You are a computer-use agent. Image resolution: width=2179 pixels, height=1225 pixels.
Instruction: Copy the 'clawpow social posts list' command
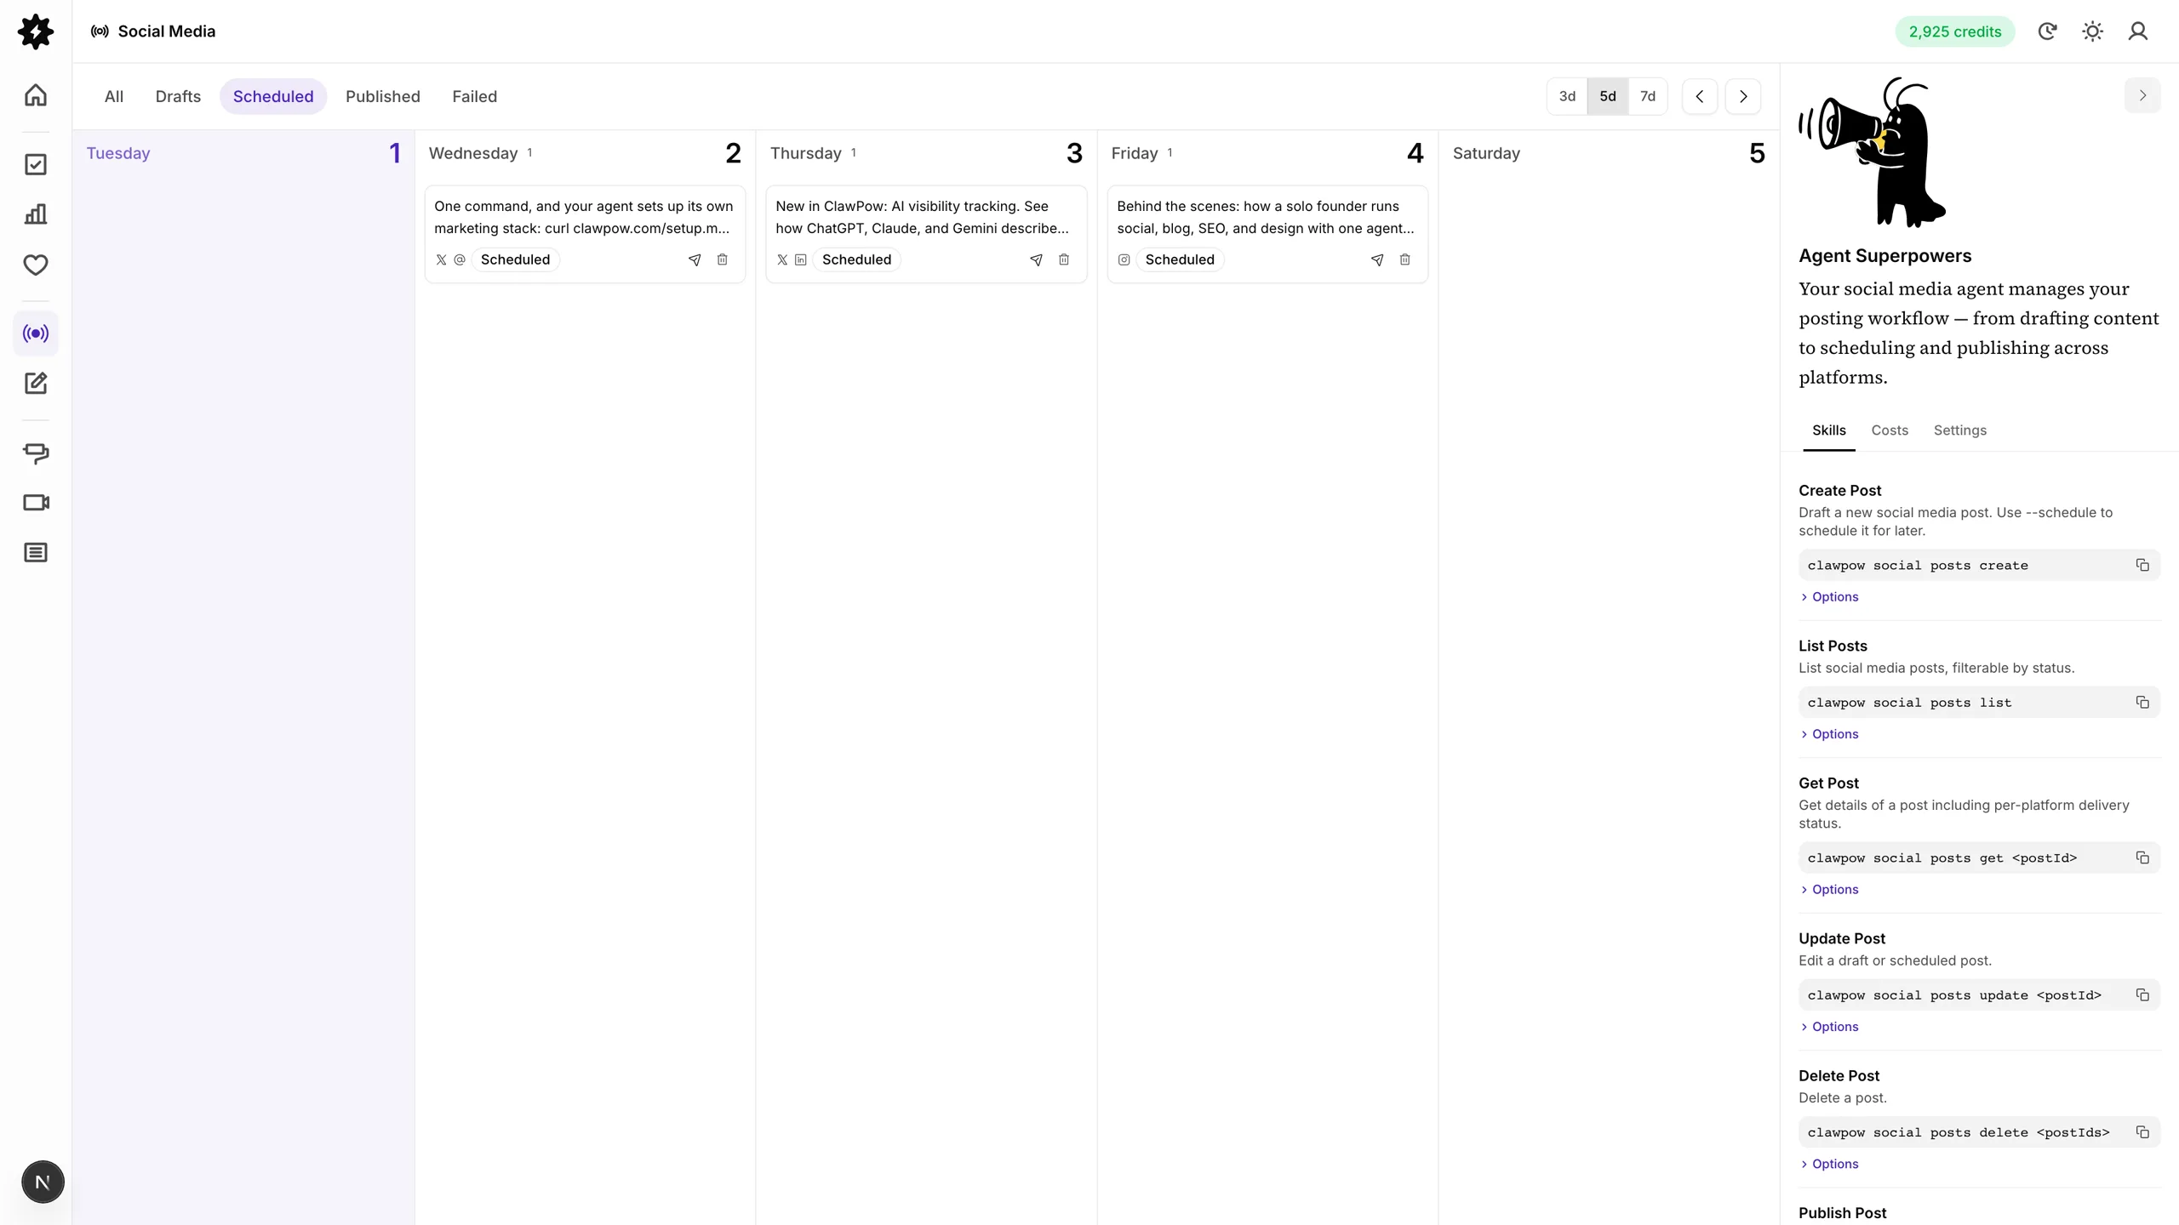[2142, 703]
